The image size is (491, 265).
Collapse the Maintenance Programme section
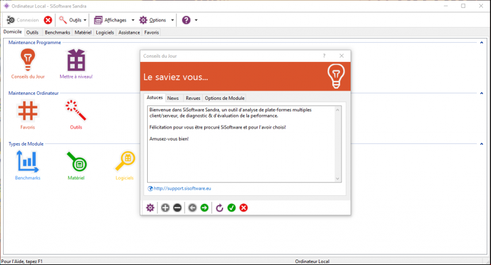[x=482, y=42]
